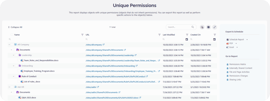Viewport: 270px width, 101px height.
Task: Check the Ask HR row checkbox
Action: pyautogui.click(x=12, y=87)
